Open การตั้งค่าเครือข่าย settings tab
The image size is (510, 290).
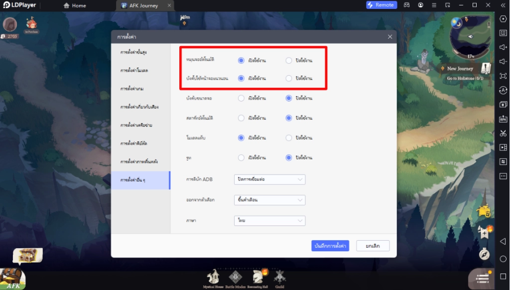pyautogui.click(x=140, y=125)
